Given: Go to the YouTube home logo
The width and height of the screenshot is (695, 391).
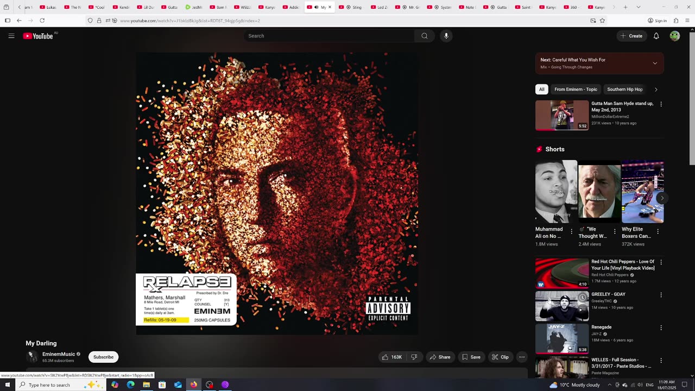Looking at the screenshot, I should click(38, 36).
